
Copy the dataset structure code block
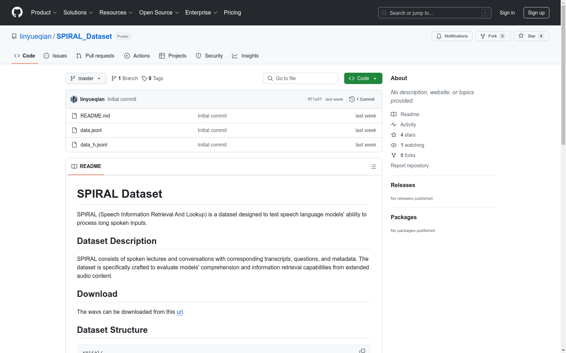(x=362, y=351)
